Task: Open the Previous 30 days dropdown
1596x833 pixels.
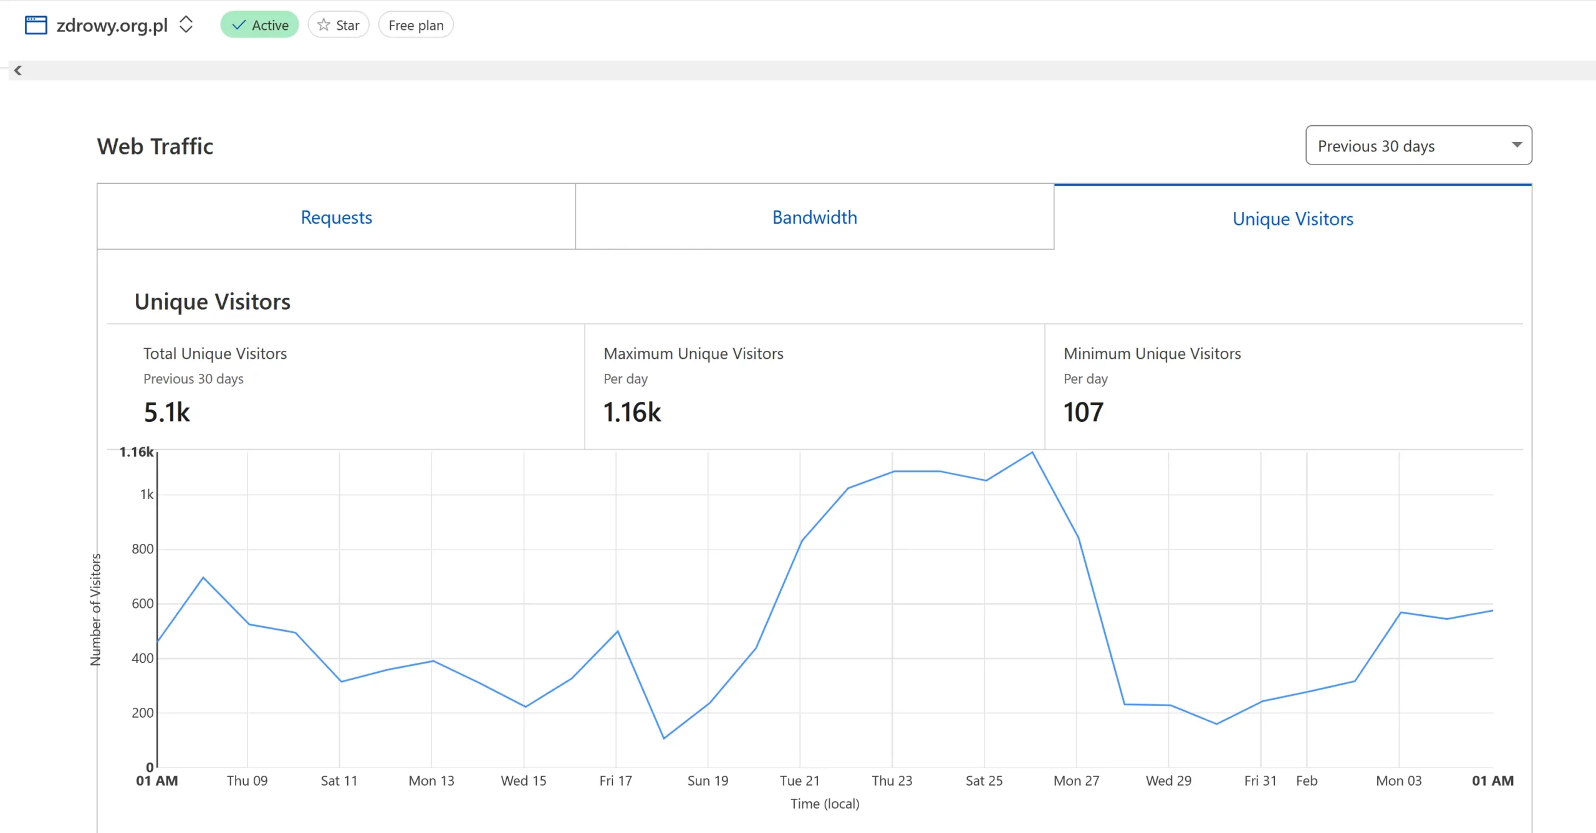Action: click(x=1377, y=146)
